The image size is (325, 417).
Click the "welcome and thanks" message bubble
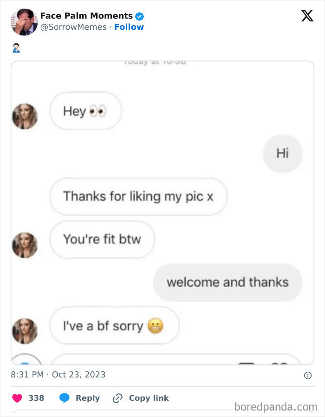click(227, 282)
